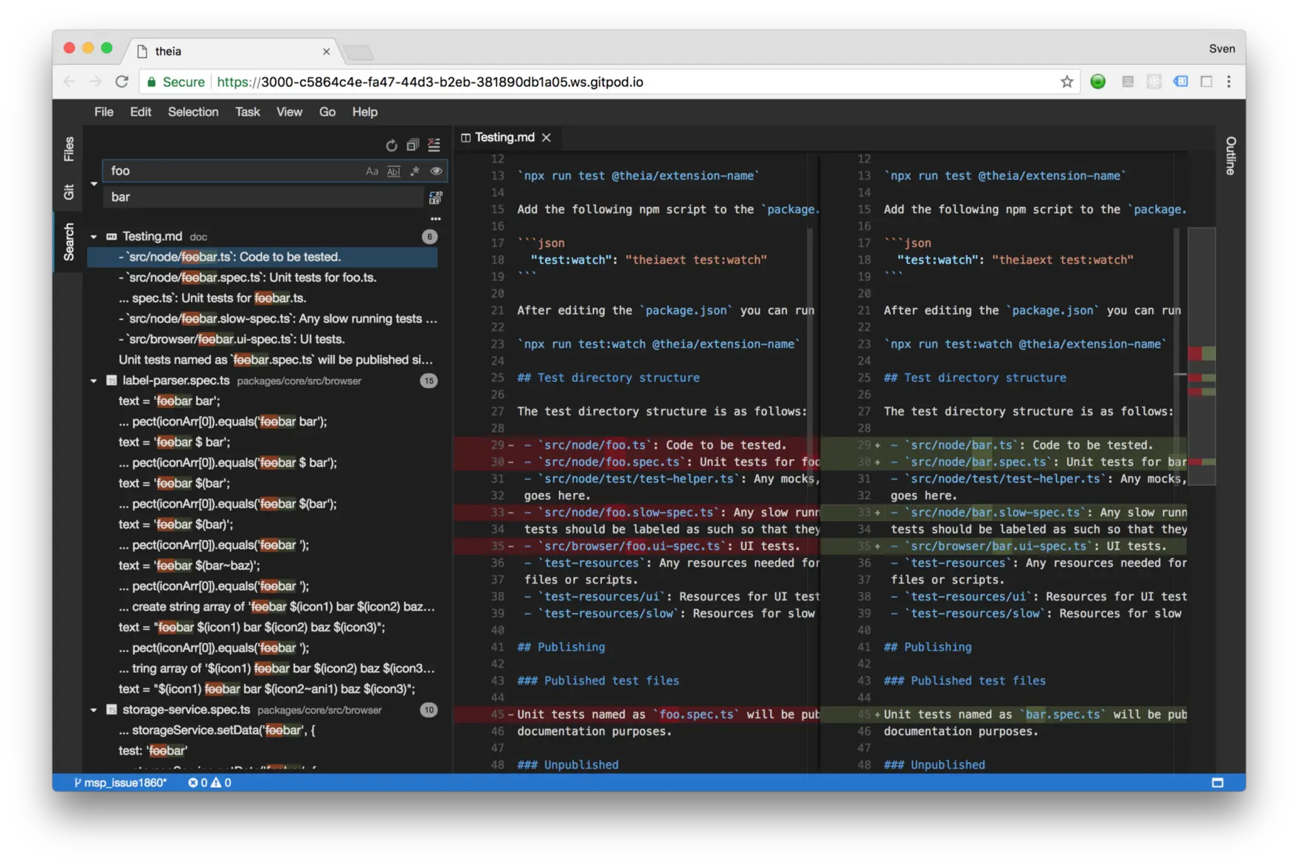Select result 'foobar.spec.ts: Unit tests for foo.ts'
This screenshot has height=866, width=1298.
263,278
